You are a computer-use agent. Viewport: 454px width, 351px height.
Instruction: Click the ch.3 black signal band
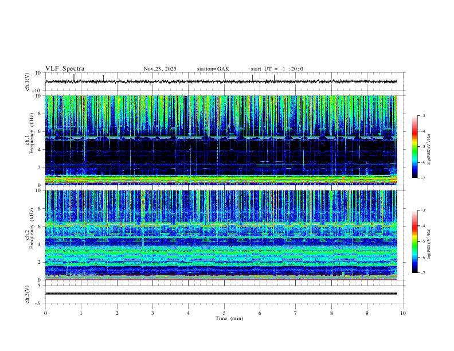click(x=221, y=294)
